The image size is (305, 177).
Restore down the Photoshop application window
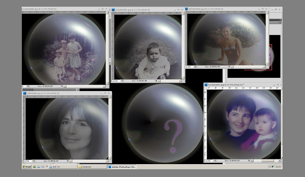tap(276, 9)
